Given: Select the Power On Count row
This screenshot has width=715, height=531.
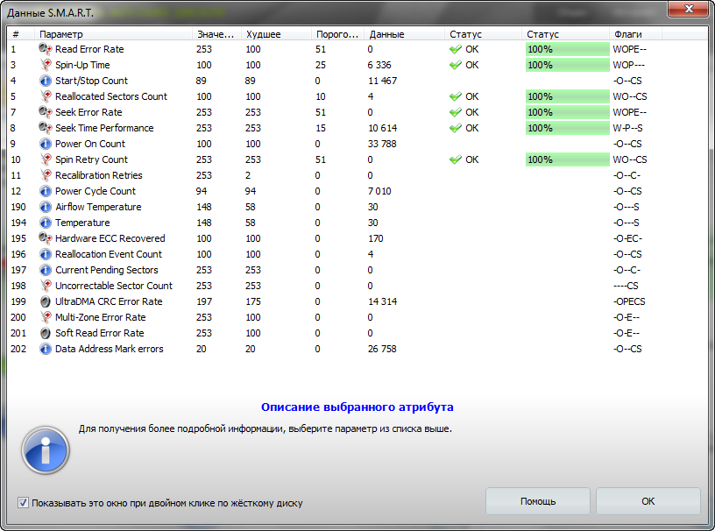Looking at the screenshot, I should 90,144.
